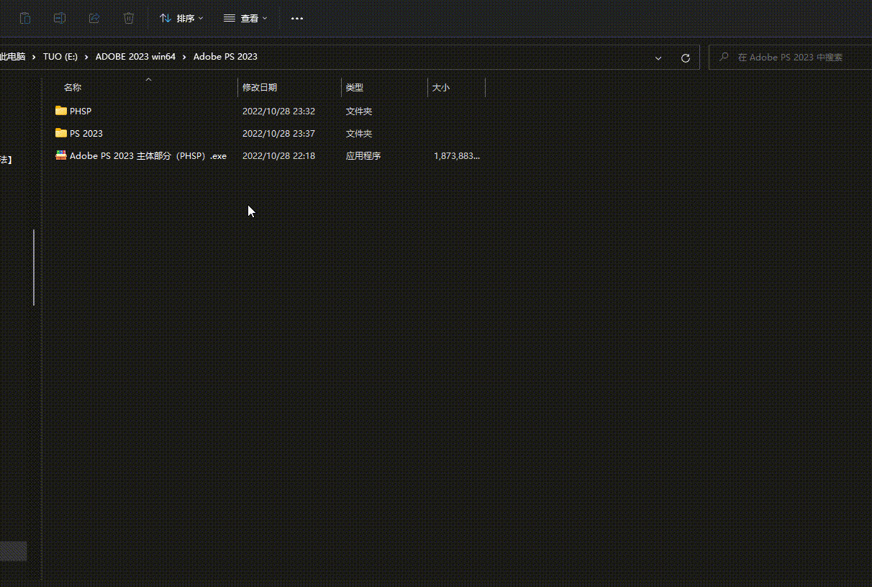The width and height of the screenshot is (872, 587).
Task: Click the navigation pane scrollbar
Action: tap(34, 268)
